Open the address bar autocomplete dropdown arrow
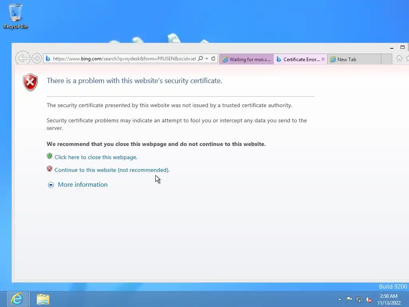409x307 pixels. [x=206, y=58]
